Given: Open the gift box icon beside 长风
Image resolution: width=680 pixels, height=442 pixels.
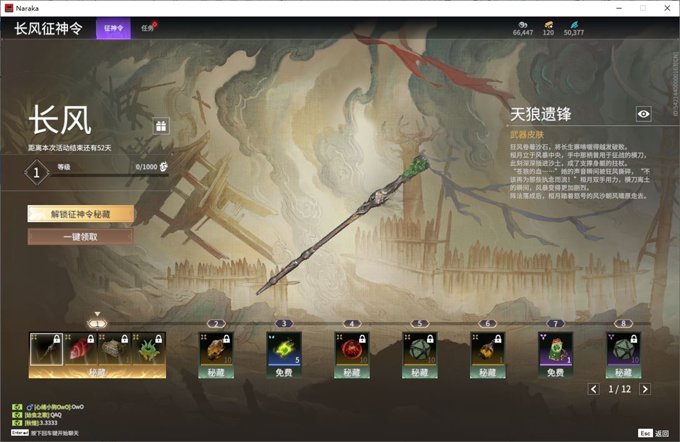Looking at the screenshot, I should tap(161, 126).
